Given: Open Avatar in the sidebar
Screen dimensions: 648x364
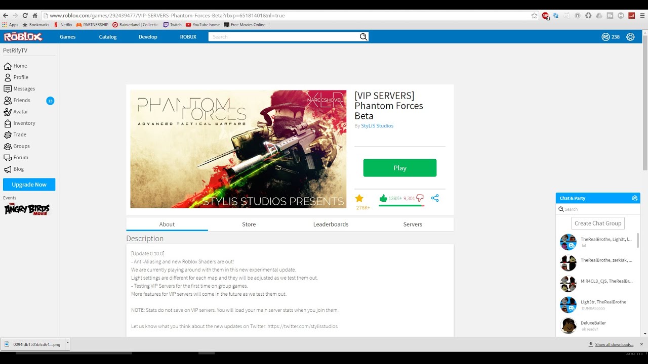Looking at the screenshot, I should click(16, 112).
